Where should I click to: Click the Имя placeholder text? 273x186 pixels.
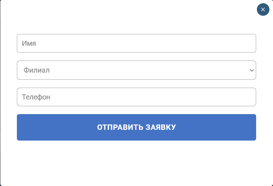[x=29, y=44]
